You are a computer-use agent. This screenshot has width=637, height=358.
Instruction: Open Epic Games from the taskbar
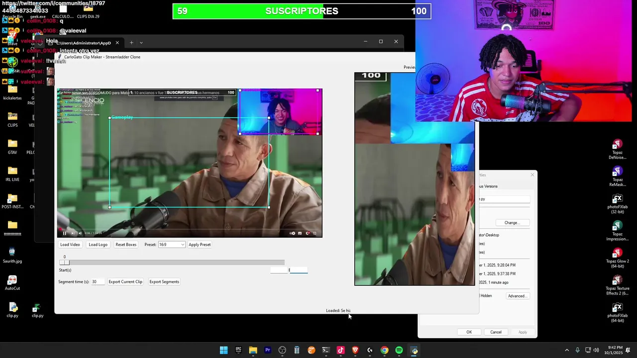pyautogui.click(x=238, y=350)
